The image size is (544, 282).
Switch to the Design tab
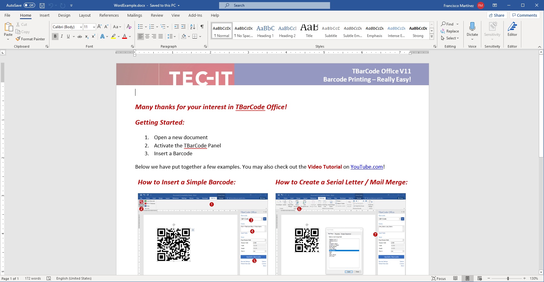[x=64, y=15]
